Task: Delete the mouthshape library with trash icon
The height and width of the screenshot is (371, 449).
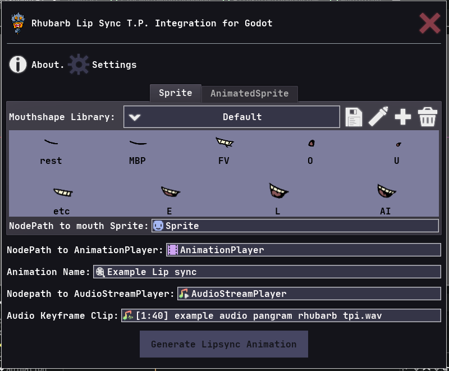Action: coord(428,117)
